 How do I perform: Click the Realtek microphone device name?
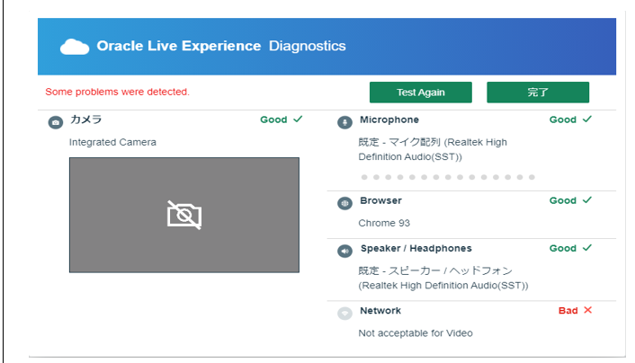[433, 149]
